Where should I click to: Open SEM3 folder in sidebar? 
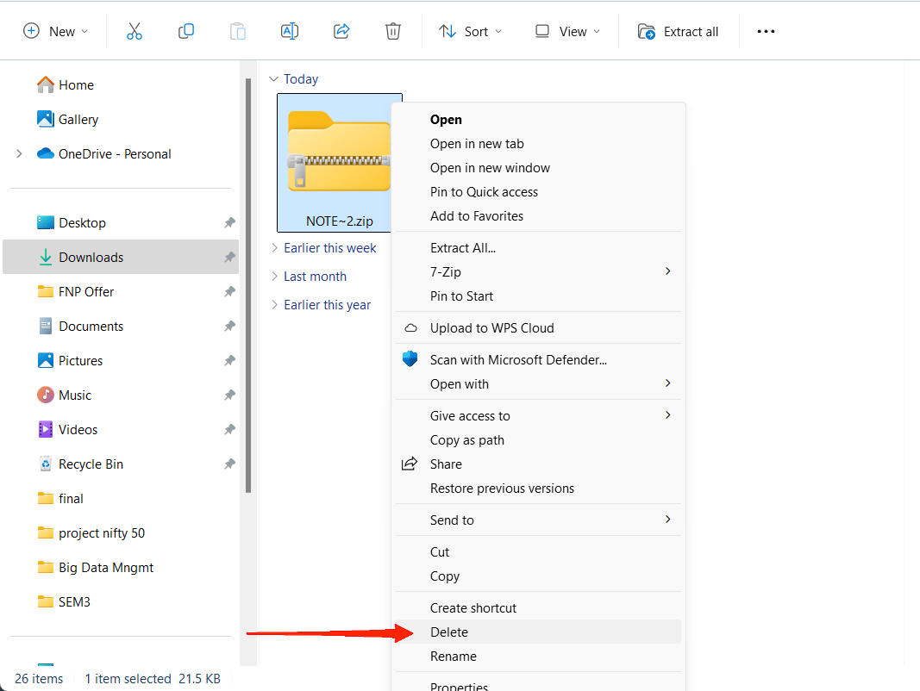[x=63, y=602]
